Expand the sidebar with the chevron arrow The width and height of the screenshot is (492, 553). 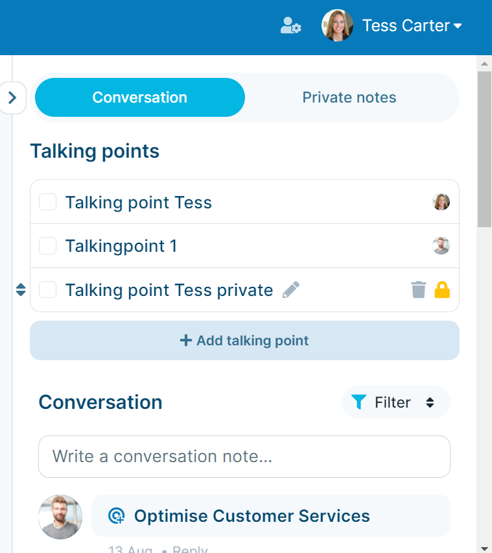(13, 98)
